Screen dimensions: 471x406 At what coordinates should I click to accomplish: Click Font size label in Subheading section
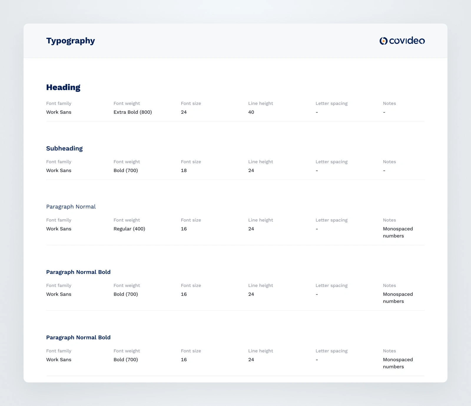pyautogui.click(x=191, y=162)
